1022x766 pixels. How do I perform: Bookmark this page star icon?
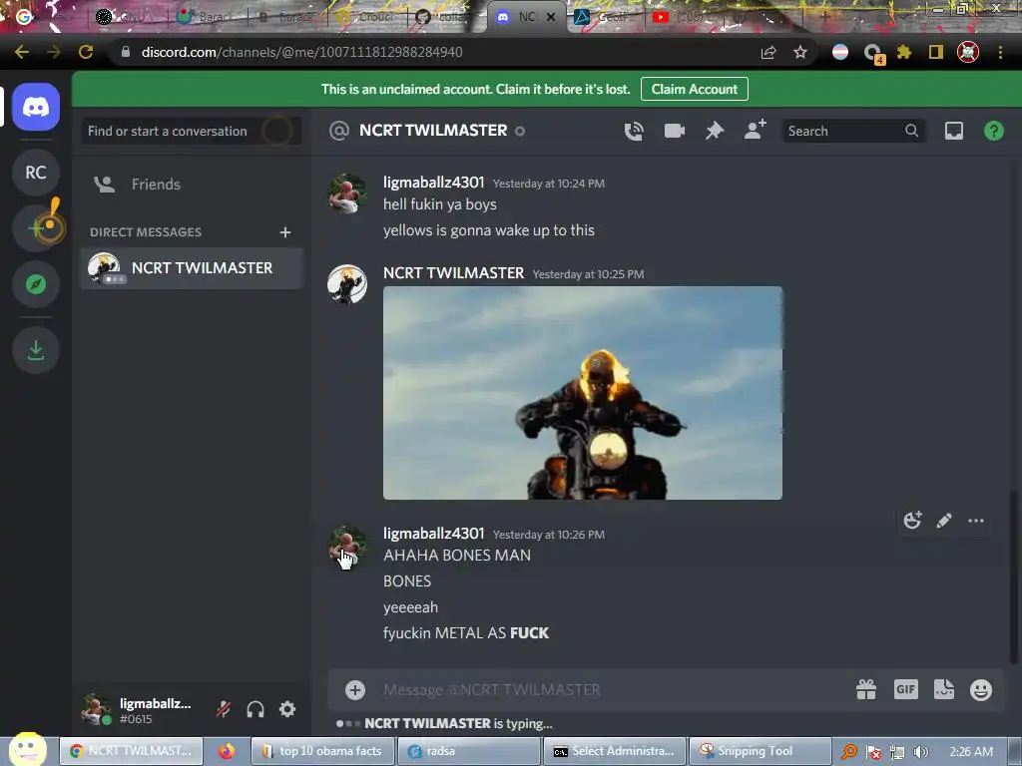(800, 52)
